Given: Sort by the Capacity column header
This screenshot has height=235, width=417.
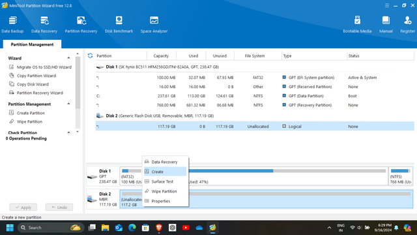Looking at the screenshot, I should click(161, 55).
